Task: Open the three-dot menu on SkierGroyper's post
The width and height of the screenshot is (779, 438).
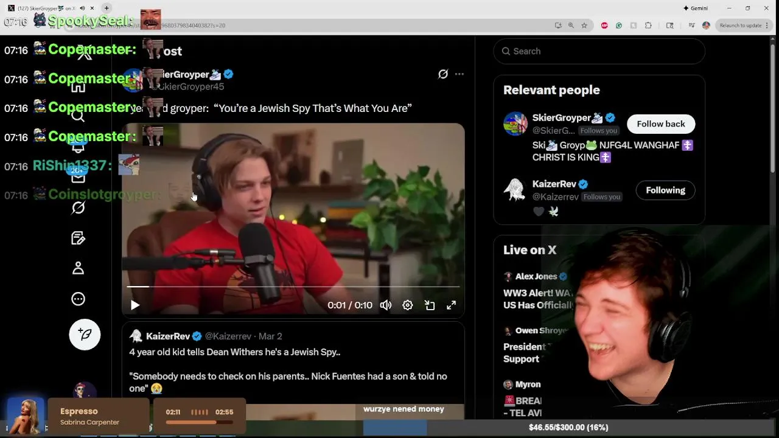Action: (459, 74)
